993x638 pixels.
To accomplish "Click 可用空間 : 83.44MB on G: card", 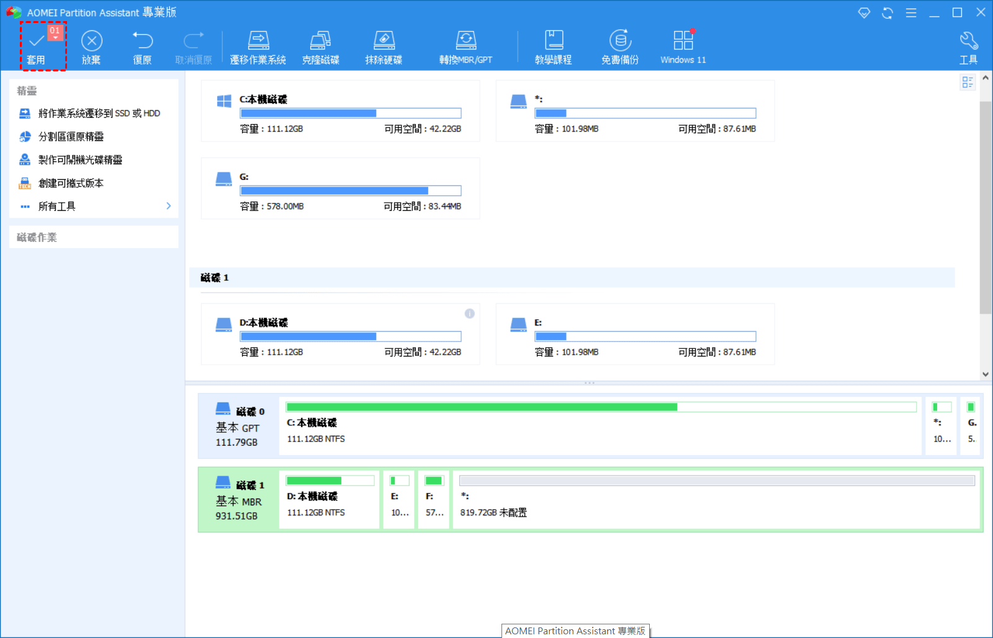I will tap(423, 206).
